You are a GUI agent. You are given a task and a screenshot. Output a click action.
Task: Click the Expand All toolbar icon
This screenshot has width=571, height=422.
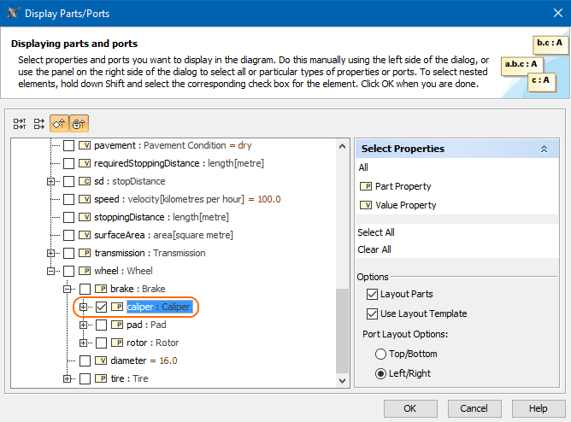coord(20,124)
